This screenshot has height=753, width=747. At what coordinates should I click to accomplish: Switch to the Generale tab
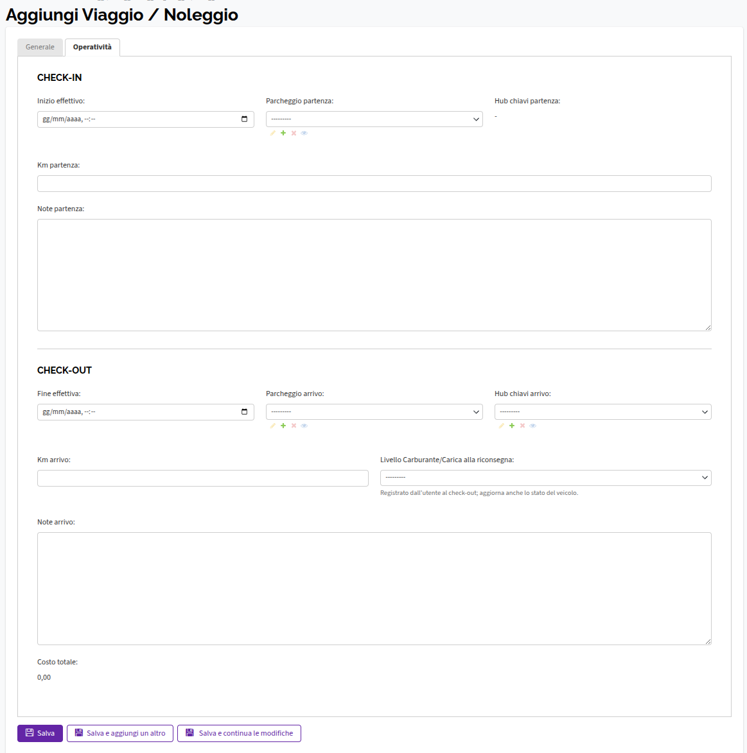pyautogui.click(x=40, y=47)
